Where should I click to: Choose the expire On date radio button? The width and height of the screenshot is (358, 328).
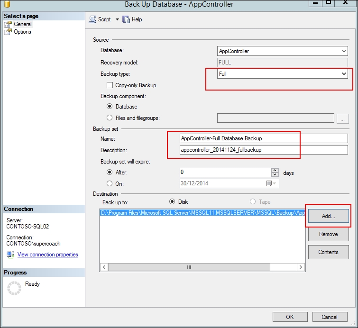110,183
